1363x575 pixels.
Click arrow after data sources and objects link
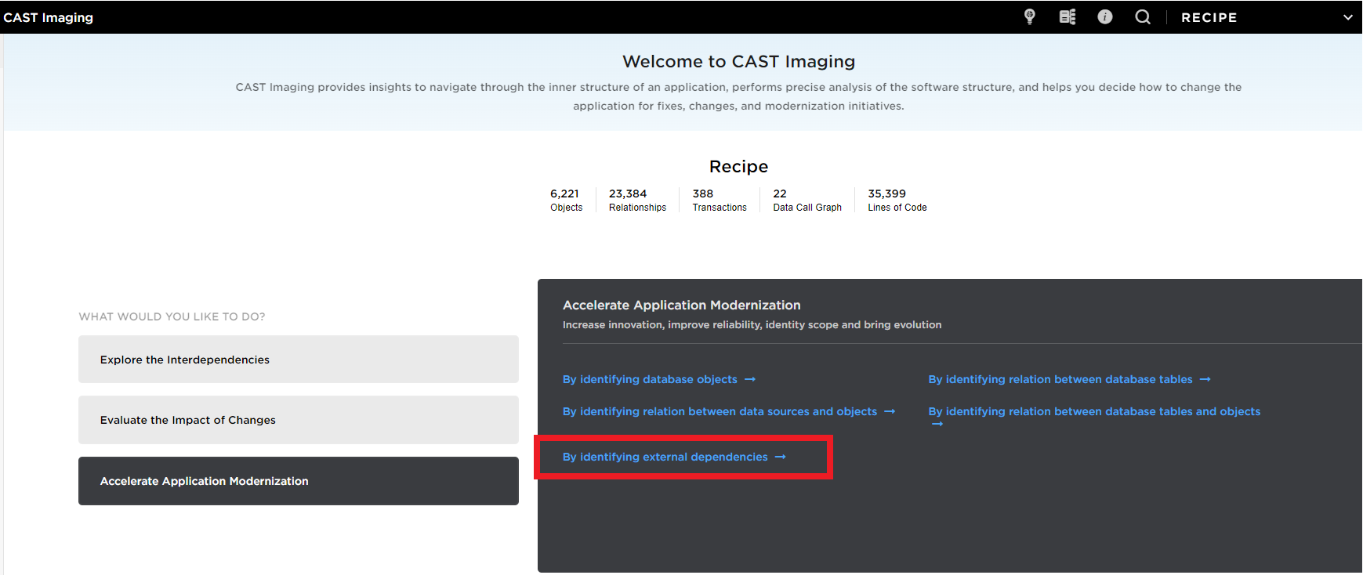pyautogui.click(x=890, y=411)
